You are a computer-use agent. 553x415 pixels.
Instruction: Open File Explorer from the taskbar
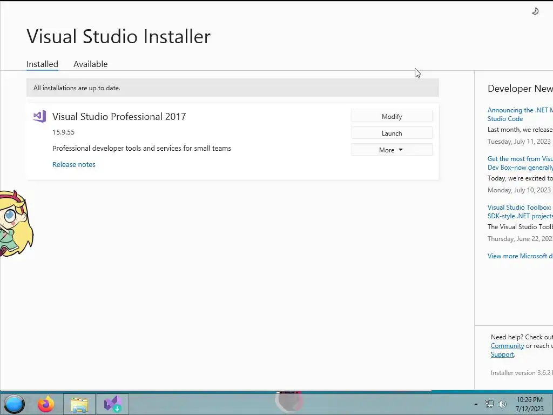click(x=79, y=404)
